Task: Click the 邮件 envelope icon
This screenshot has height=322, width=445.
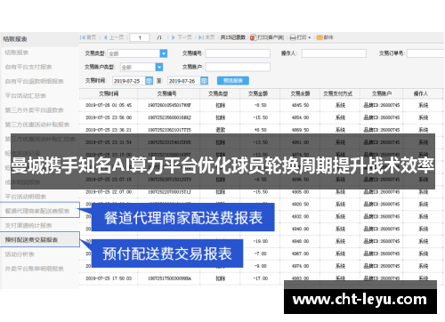Action: pos(320,37)
